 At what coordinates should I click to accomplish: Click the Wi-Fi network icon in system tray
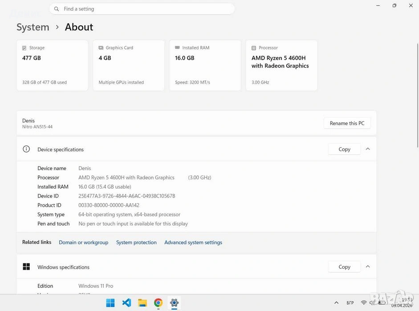(364, 303)
